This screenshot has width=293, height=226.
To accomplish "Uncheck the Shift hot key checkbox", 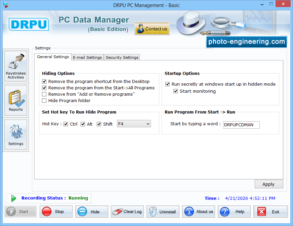I will [99, 124].
